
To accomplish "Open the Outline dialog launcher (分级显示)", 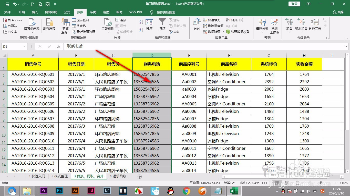I will pyautogui.click(x=327, y=38).
